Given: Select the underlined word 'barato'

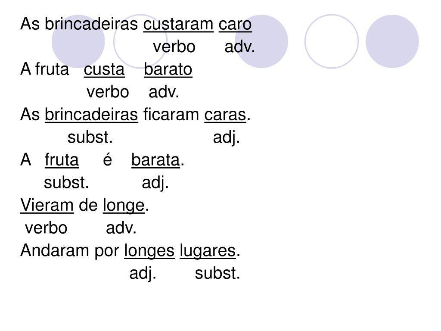Looking at the screenshot, I should (168, 69).
